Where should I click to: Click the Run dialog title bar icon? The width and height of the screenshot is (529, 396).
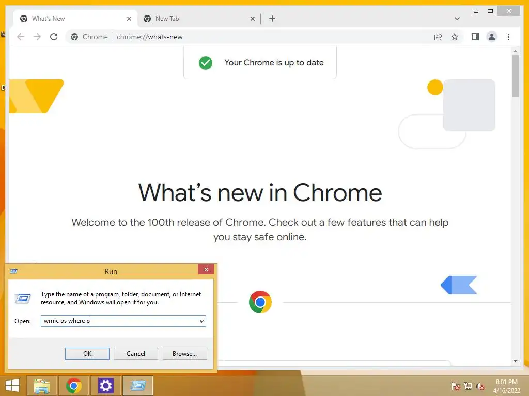[x=14, y=271]
